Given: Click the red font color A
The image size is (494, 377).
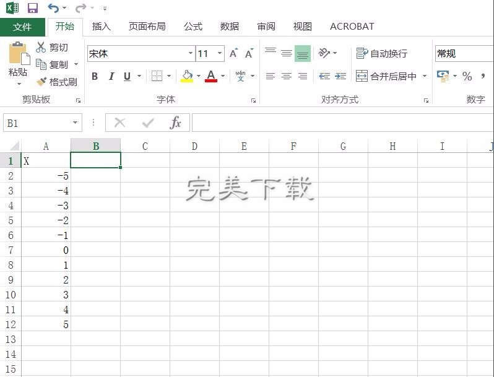Looking at the screenshot, I should point(211,76).
